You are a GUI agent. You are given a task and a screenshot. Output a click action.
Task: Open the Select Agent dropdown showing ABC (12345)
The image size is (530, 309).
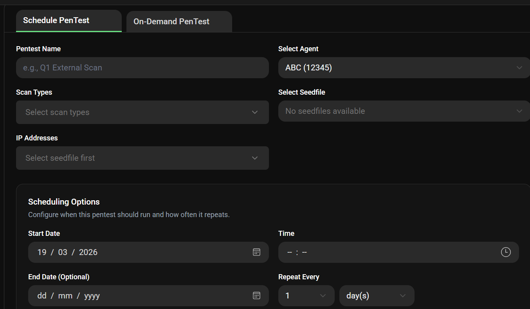[x=404, y=68]
